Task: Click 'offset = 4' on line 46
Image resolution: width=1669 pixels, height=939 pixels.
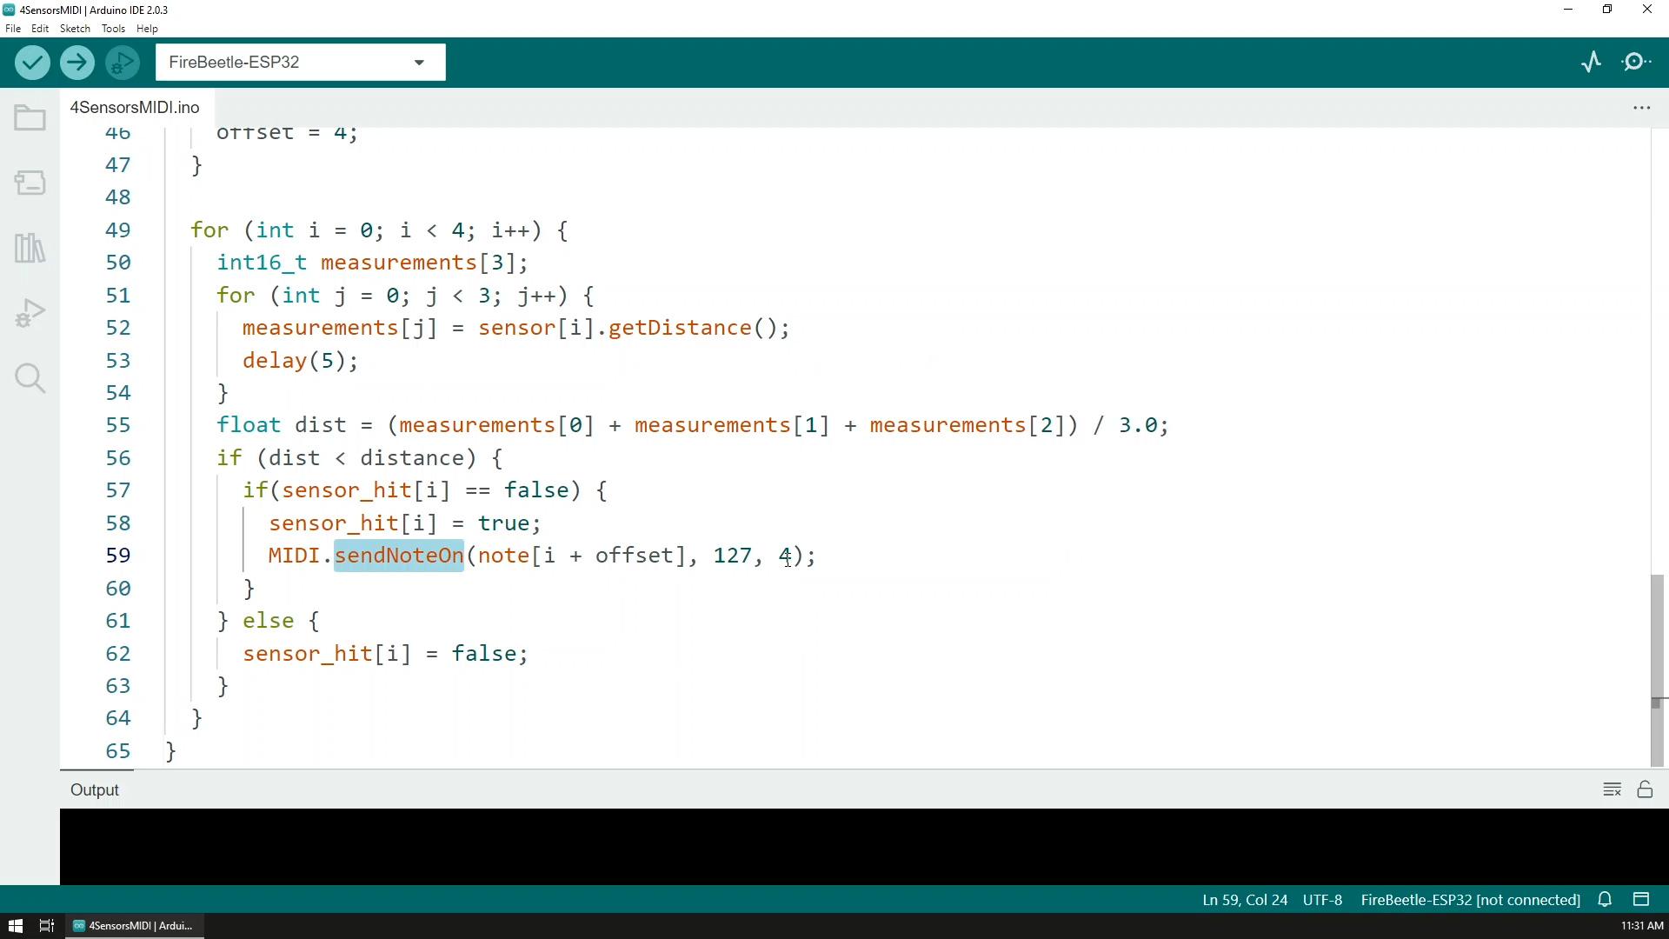Action: click(282, 134)
